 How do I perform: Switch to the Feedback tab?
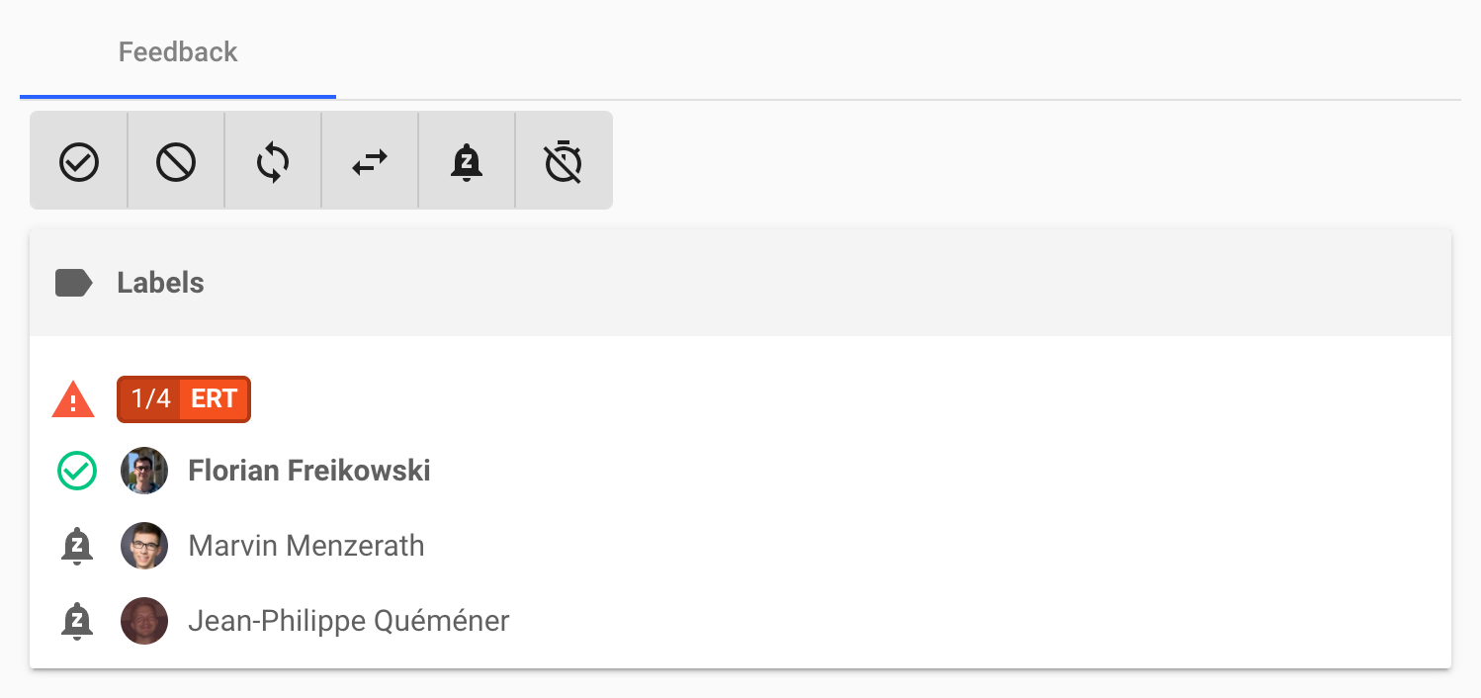178,51
